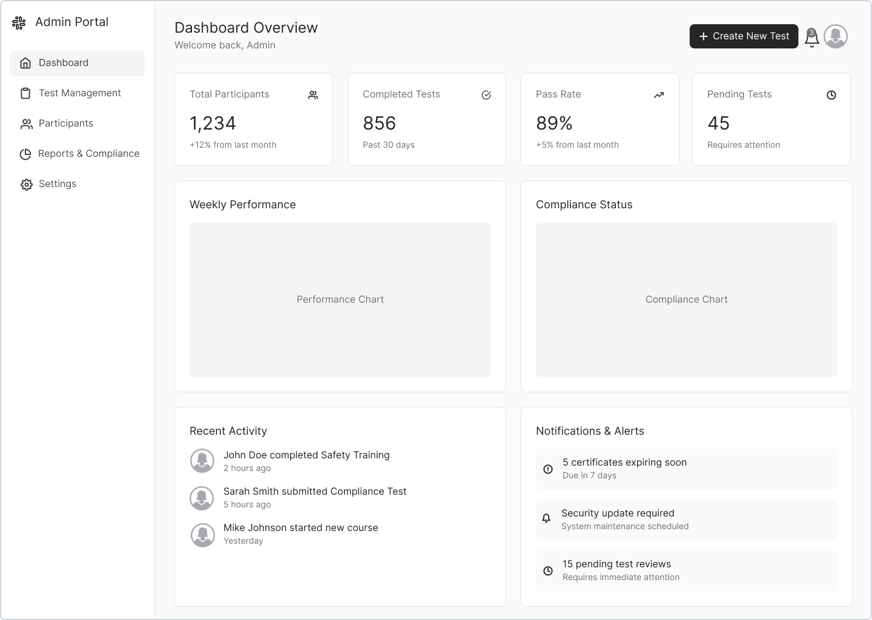Open notifications bell in the header
Image resolution: width=872 pixels, height=620 pixels.
point(811,38)
